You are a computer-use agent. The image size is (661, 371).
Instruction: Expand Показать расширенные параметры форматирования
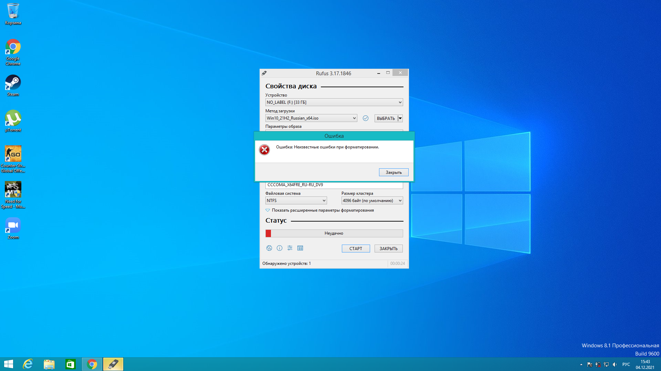(x=319, y=210)
